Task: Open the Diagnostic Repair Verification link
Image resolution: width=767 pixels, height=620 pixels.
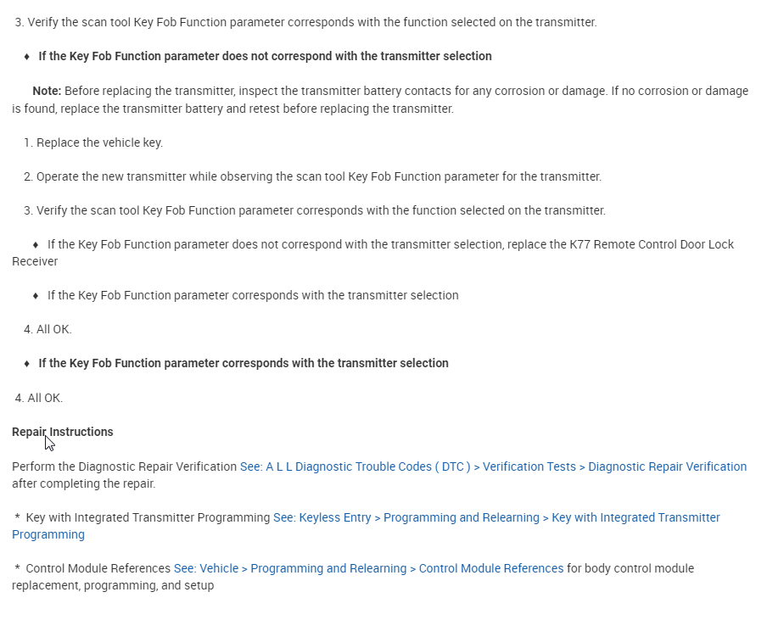Action: coord(493,466)
